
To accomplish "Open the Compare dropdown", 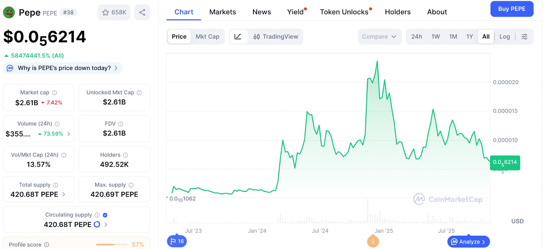I will point(379,37).
